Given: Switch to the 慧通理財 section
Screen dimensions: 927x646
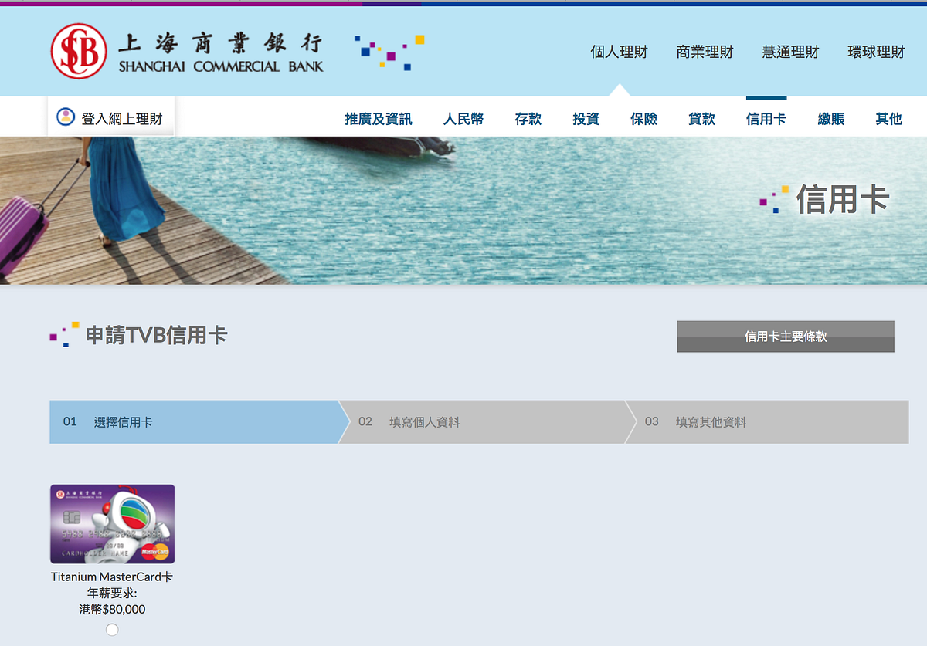Looking at the screenshot, I should tap(790, 52).
